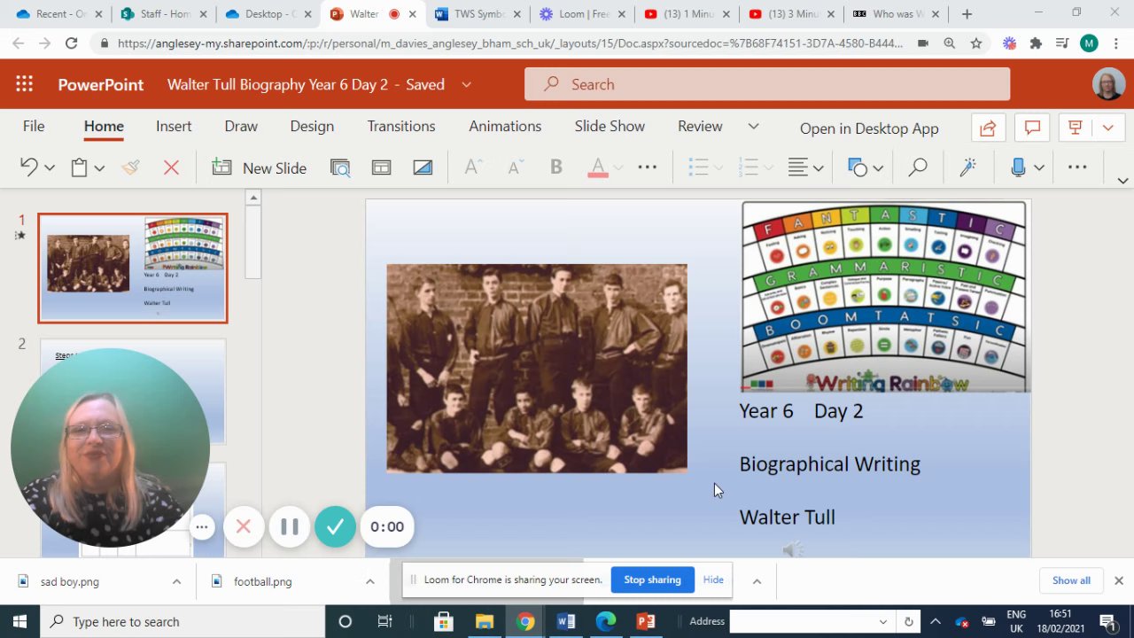Click the Find magnifier in the ribbon
Image resolution: width=1134 pixels, height=638 pixels.
918,167
